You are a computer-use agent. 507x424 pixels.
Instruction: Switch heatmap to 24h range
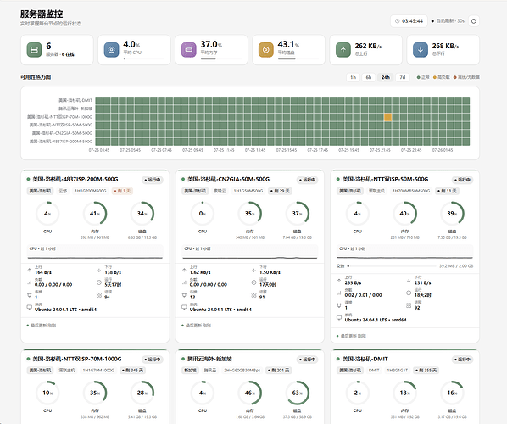click(386, 77)
